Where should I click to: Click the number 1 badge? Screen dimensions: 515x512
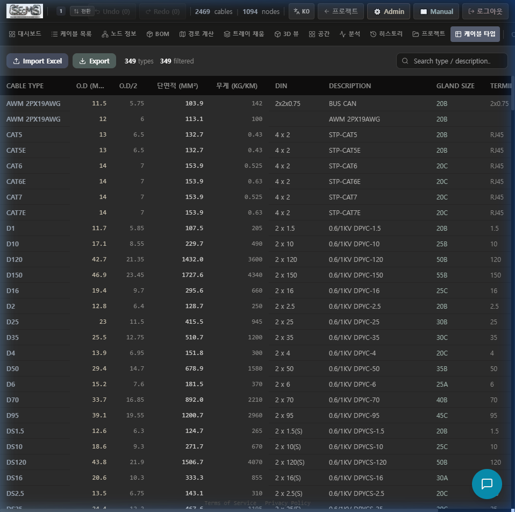point(61,11)
